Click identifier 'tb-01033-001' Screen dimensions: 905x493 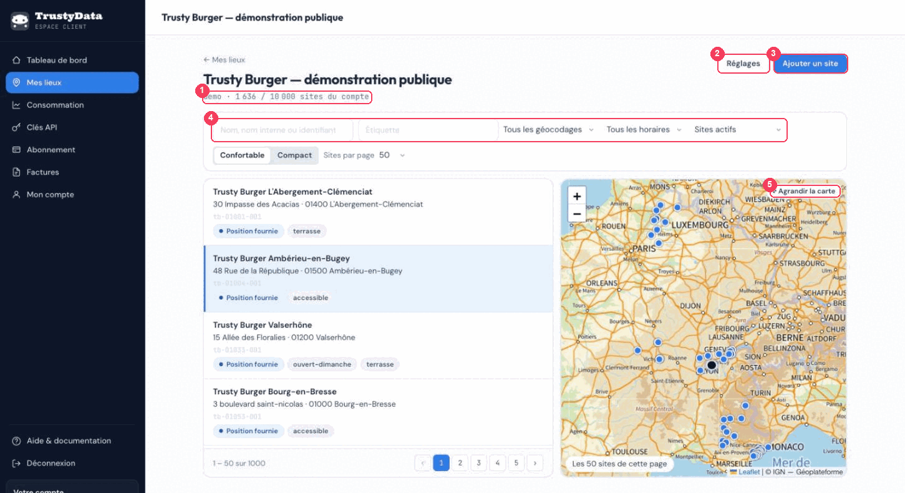click(x=237, y=350)
